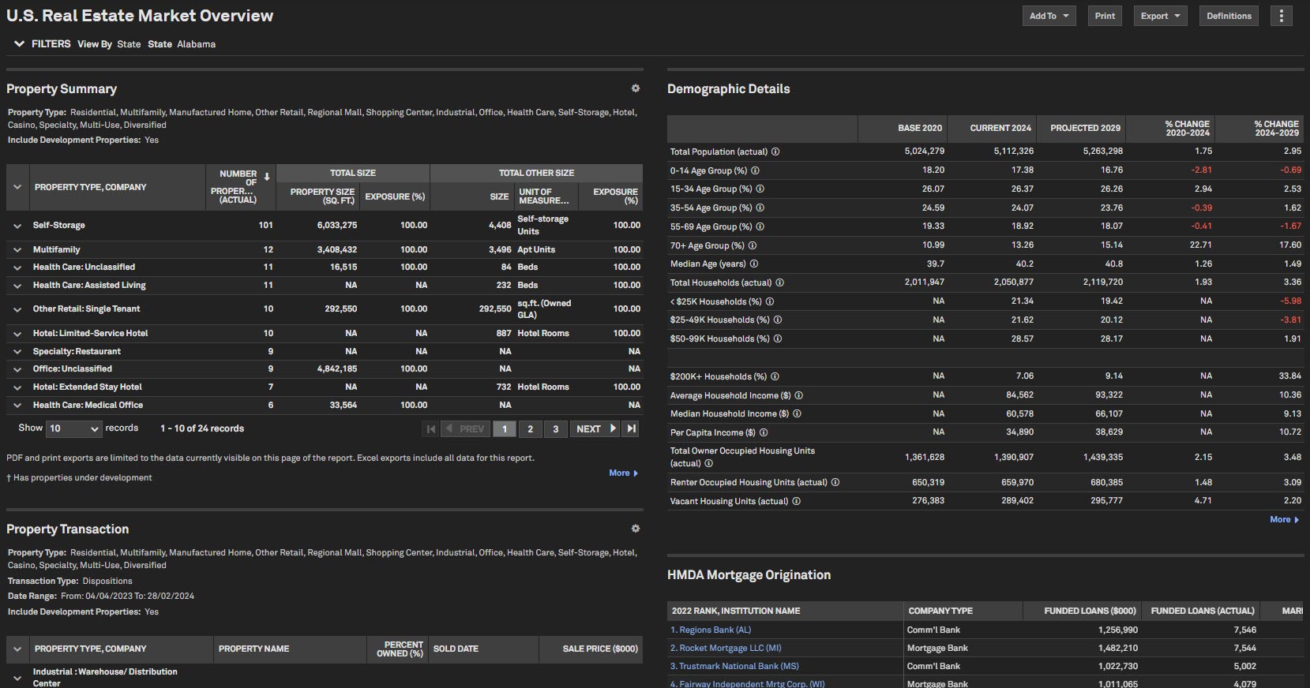Open the Add To dropdown
The image size is (1310, 688).
click(1049, 16)
